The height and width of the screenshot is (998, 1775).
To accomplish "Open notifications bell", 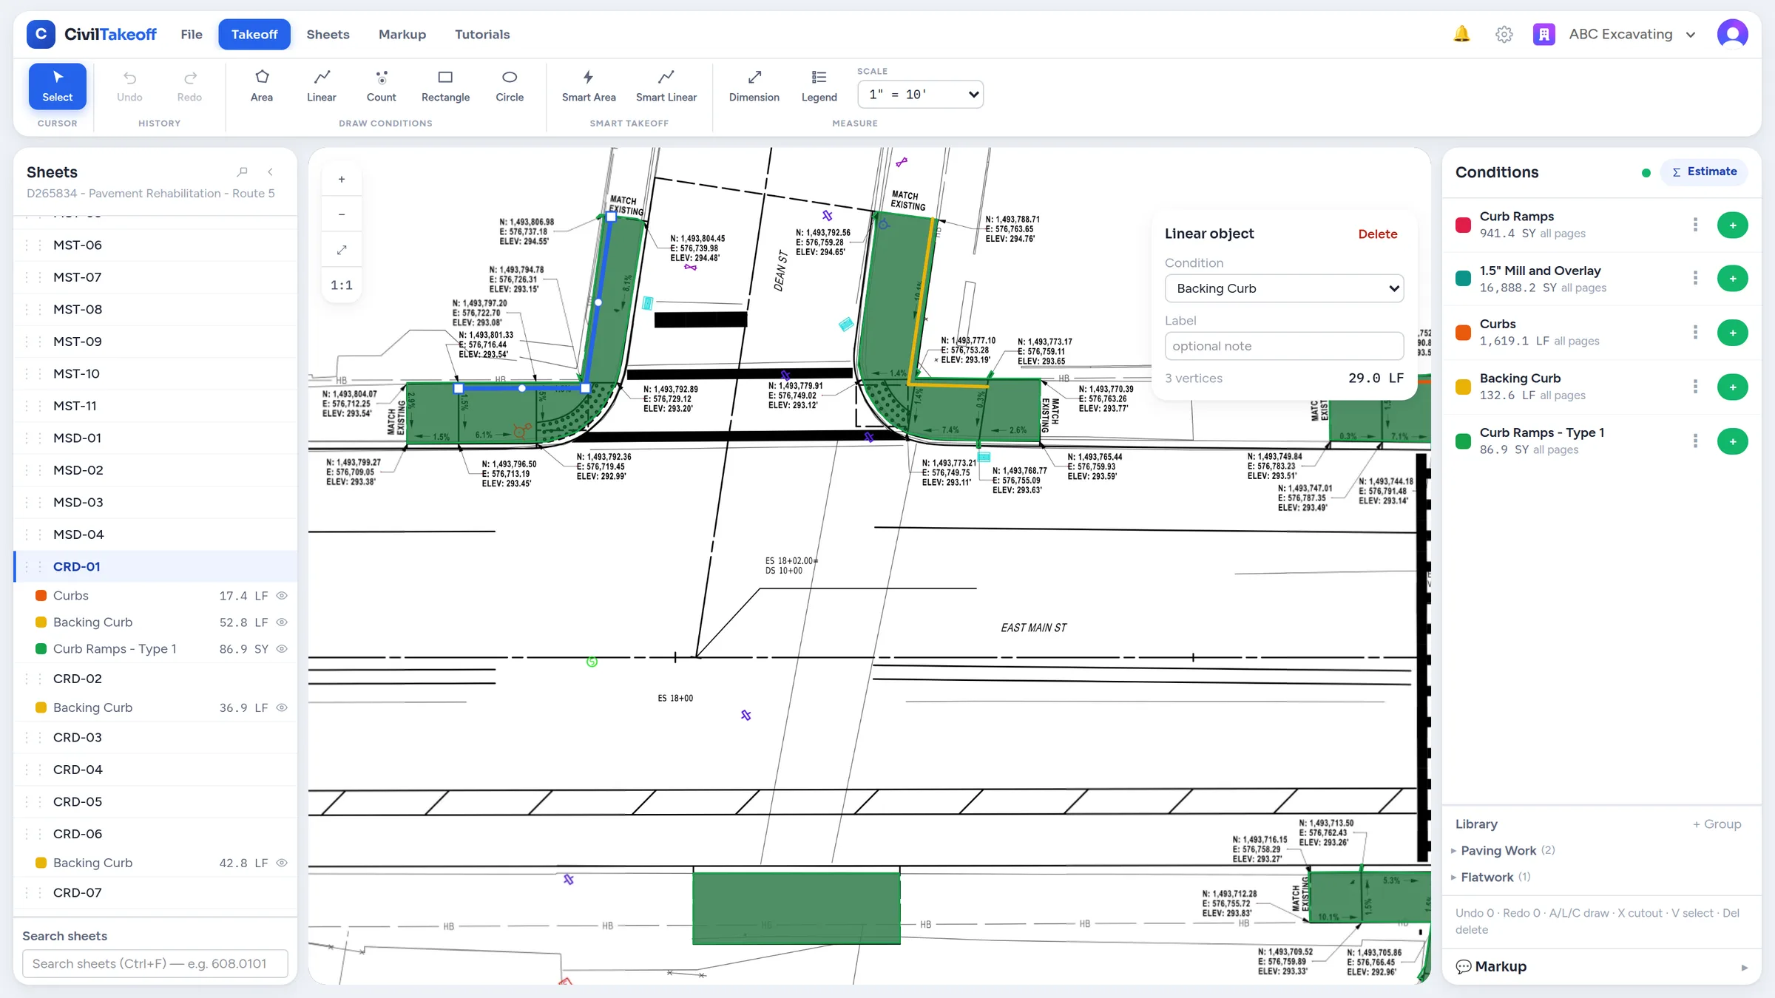I will pos(1461,34).
